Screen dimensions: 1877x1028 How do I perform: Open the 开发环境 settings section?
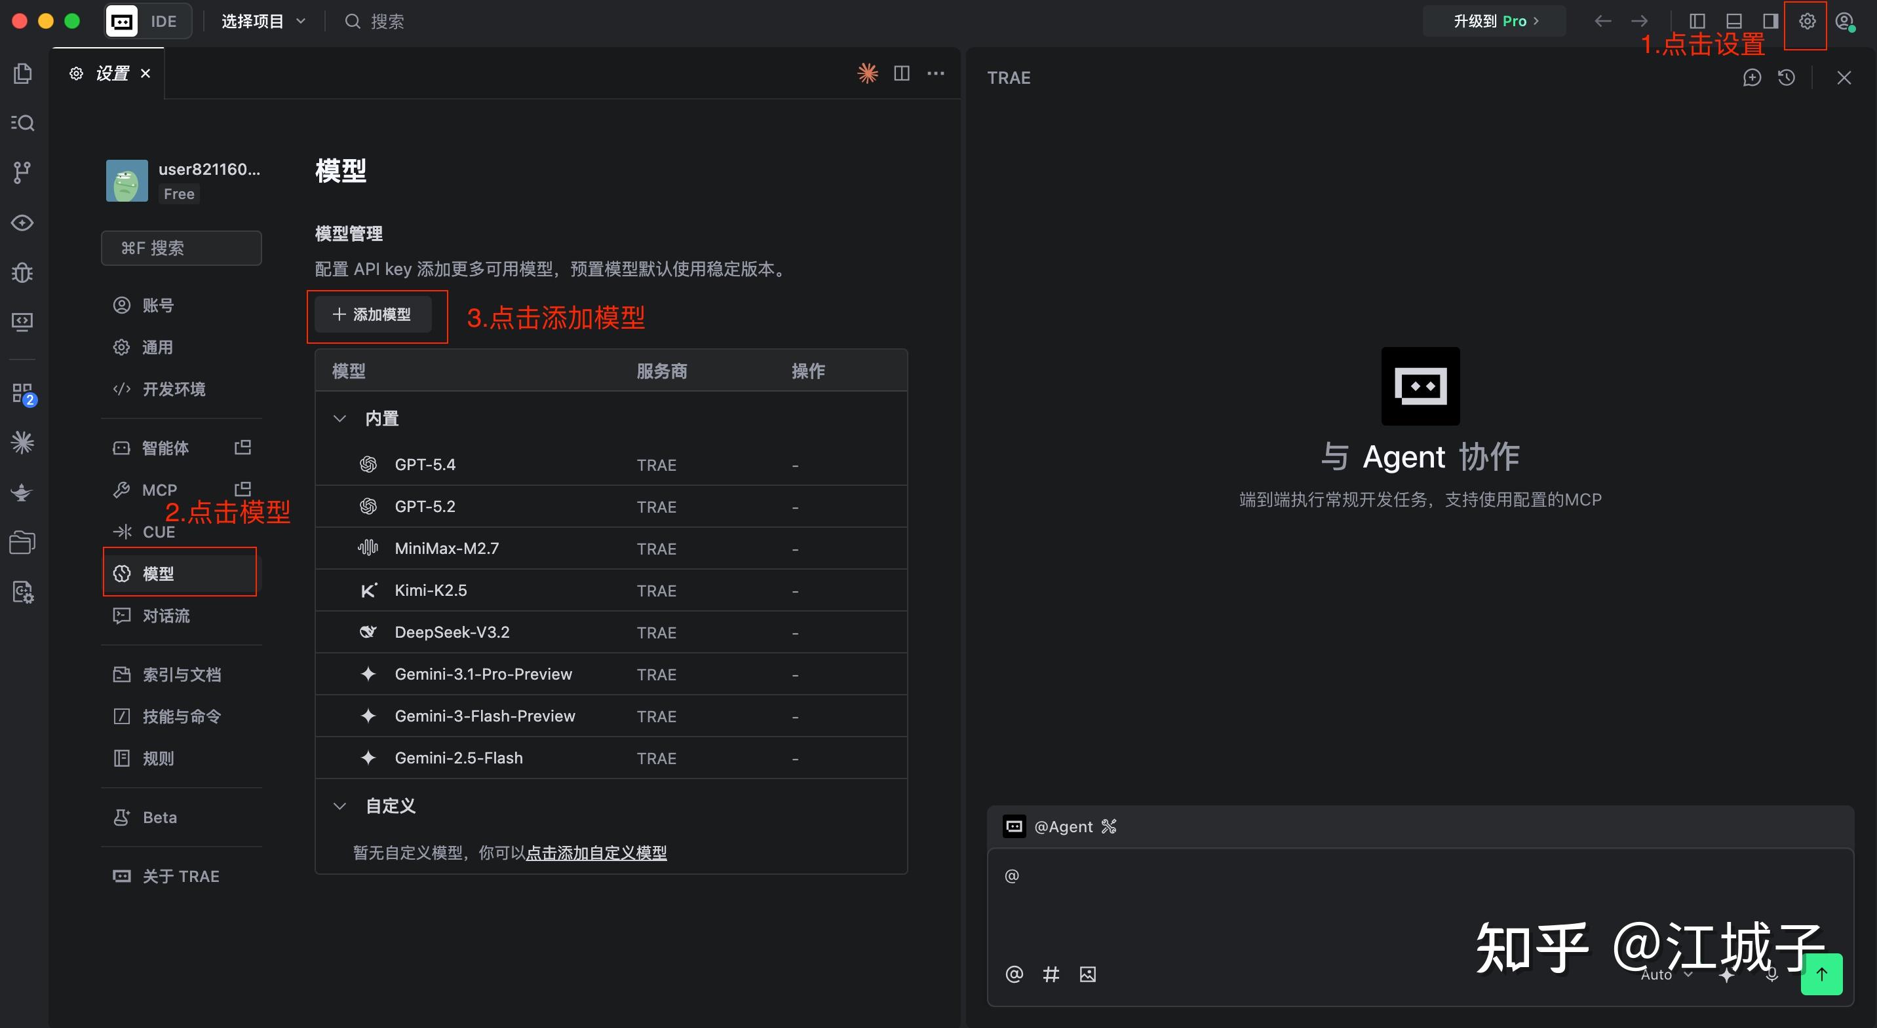[181, 389]
